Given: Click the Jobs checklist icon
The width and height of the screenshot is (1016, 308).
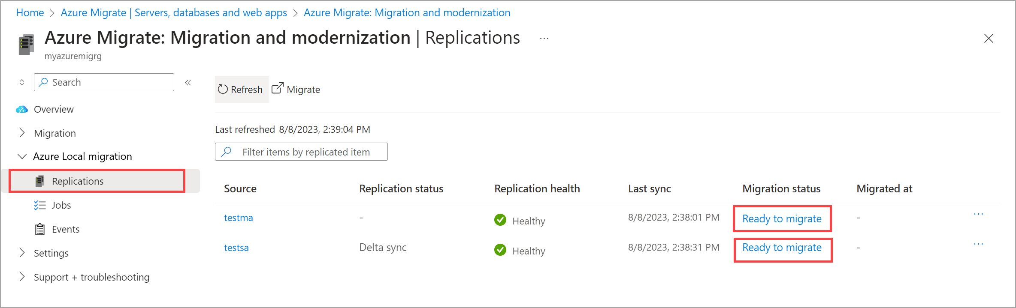Looking at the screenshot, I should pyautogui.click(x=40, y=205).
